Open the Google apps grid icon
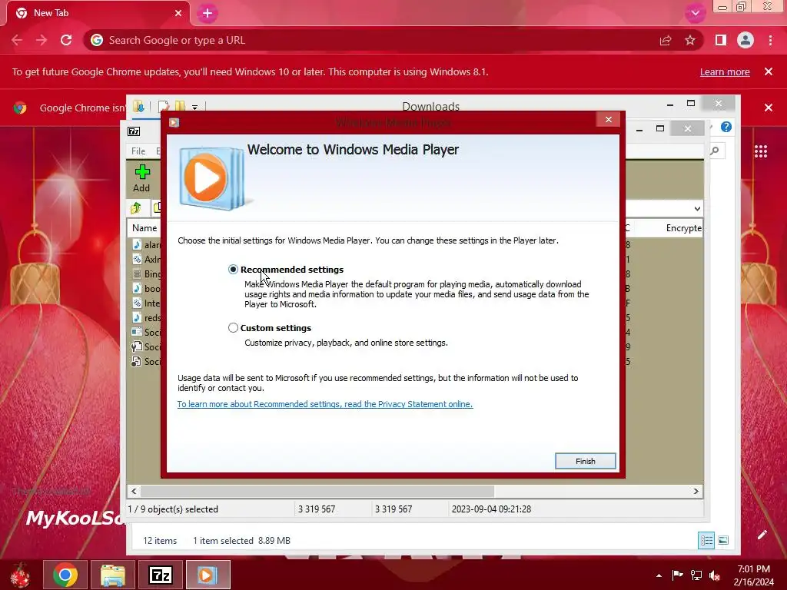Image resolution: width=787 pixels, height=590 pixels. 761,151
